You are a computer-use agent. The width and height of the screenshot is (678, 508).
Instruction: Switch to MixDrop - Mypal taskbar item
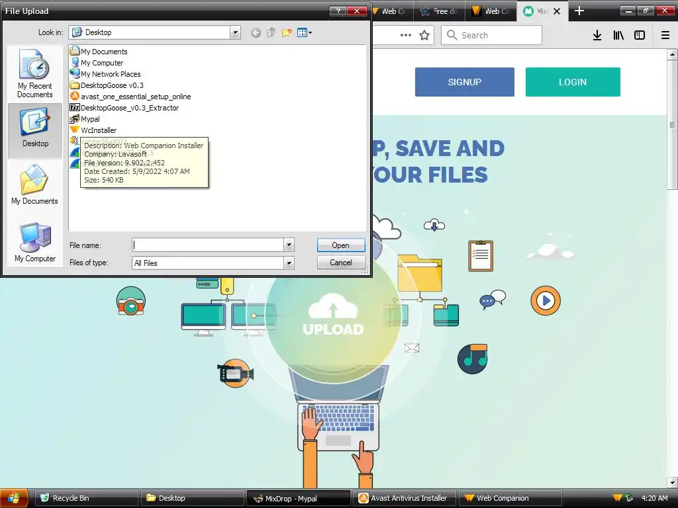pyautogui.click(x=299, y=498)
